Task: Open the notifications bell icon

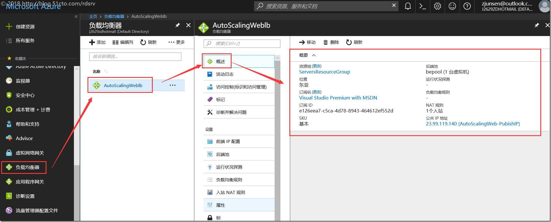Action: 408,6
